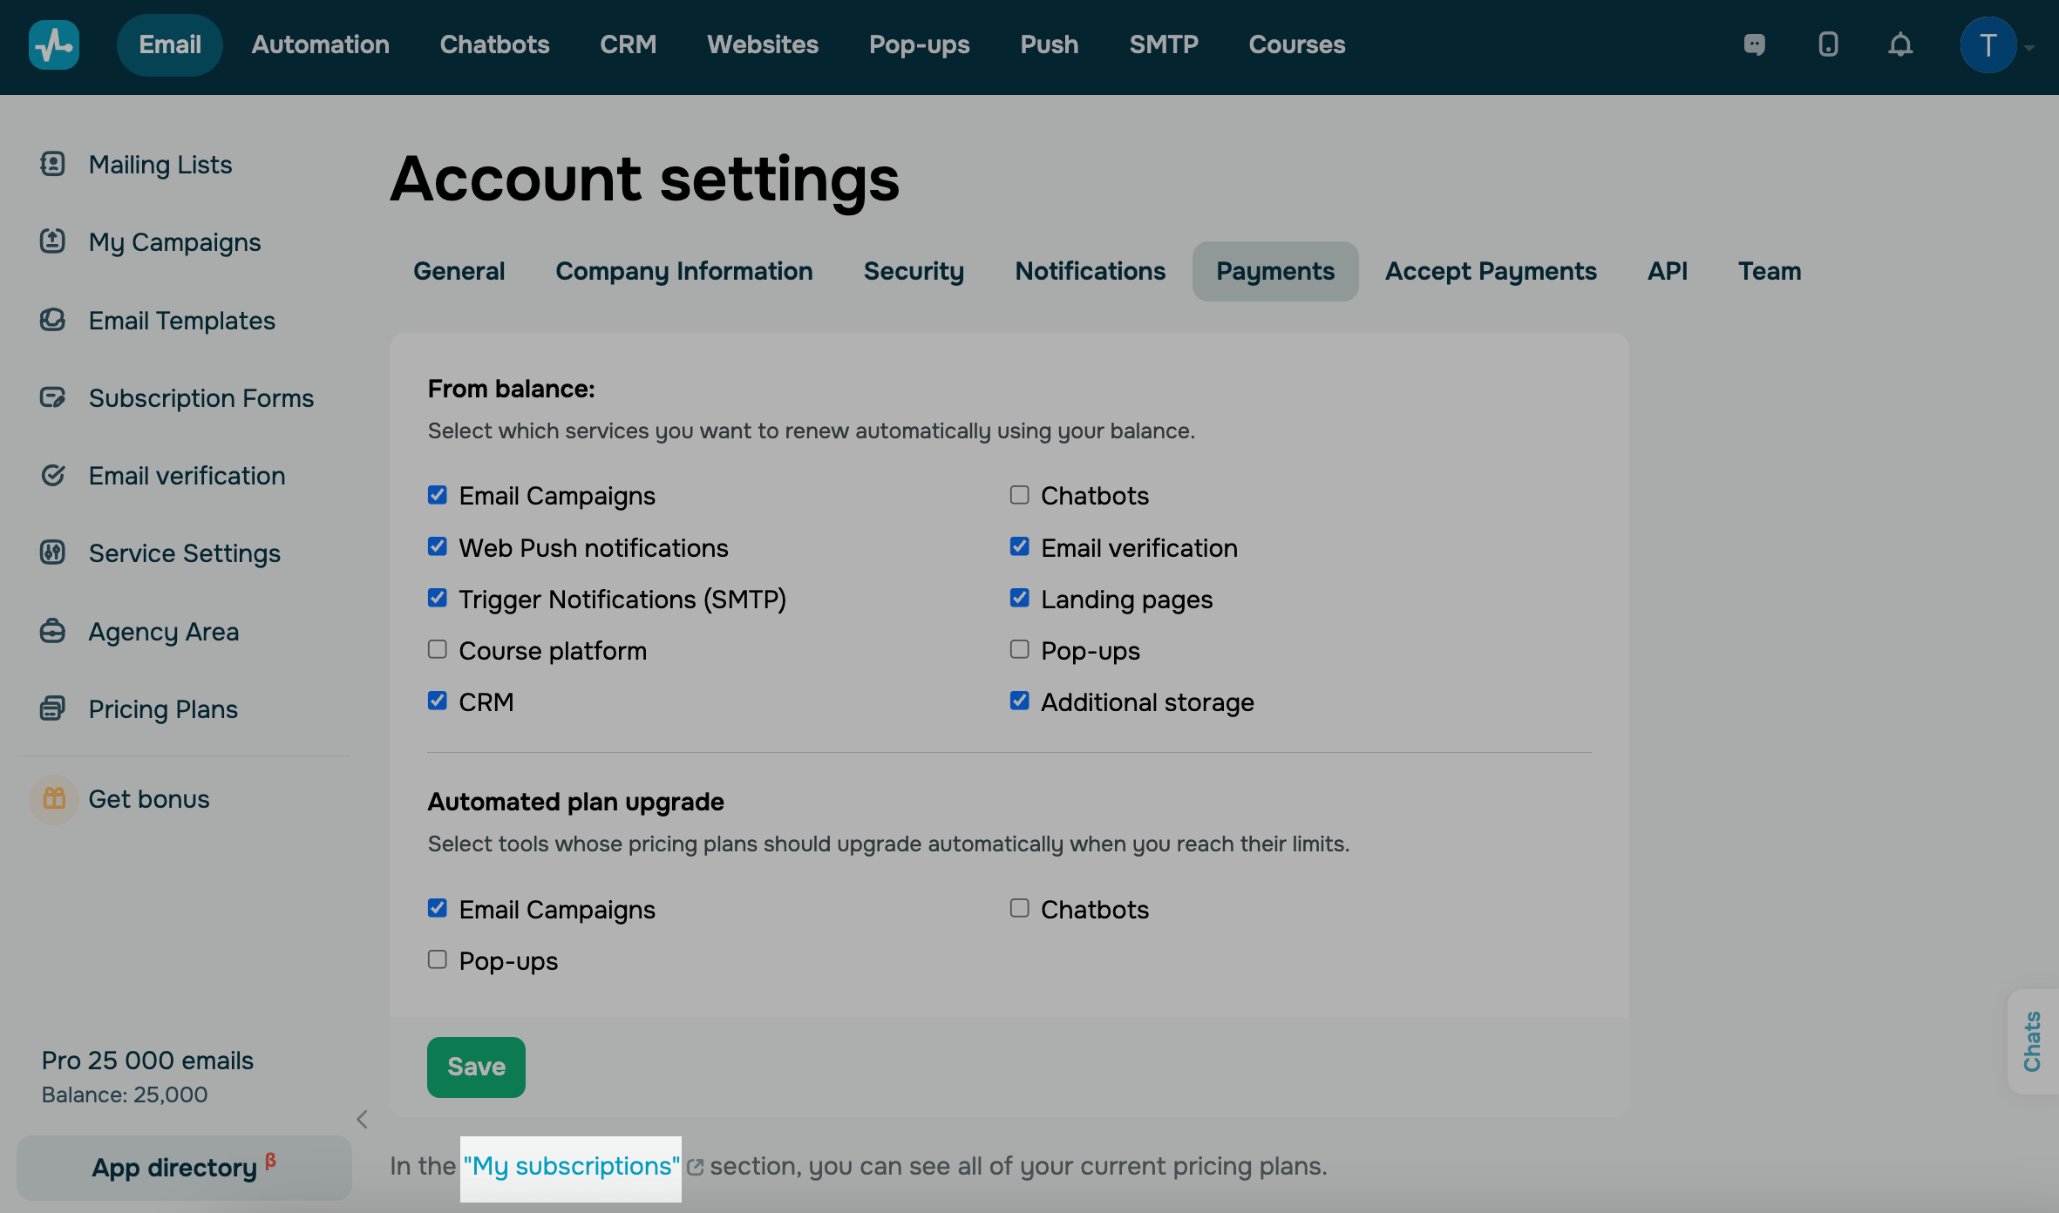Viewport: 2059px width, 1213px height.
Task: Switch to the Security tab
Action: 914,271
